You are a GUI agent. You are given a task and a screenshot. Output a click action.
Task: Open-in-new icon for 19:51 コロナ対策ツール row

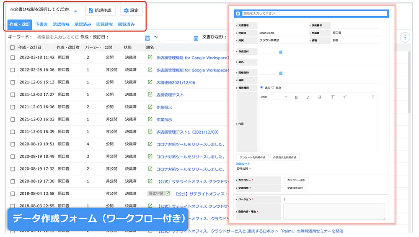(x=150, y=144)
